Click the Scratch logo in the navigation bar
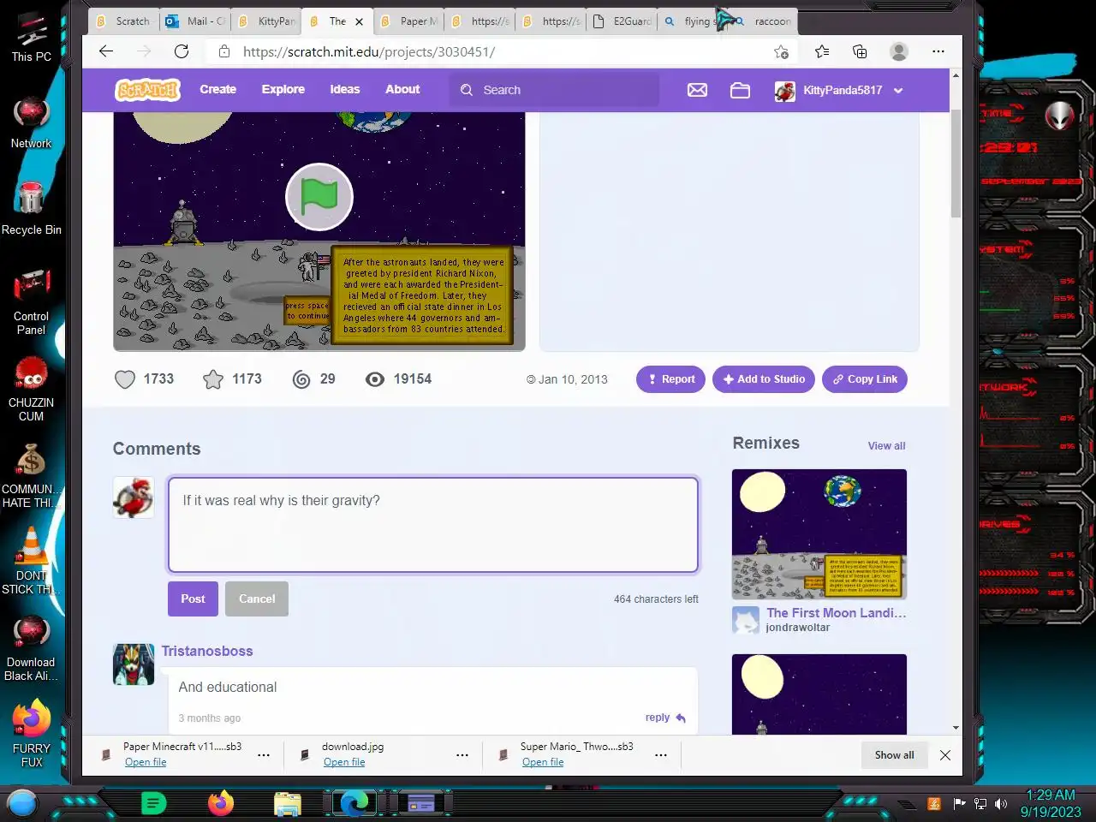 [148, 89]
